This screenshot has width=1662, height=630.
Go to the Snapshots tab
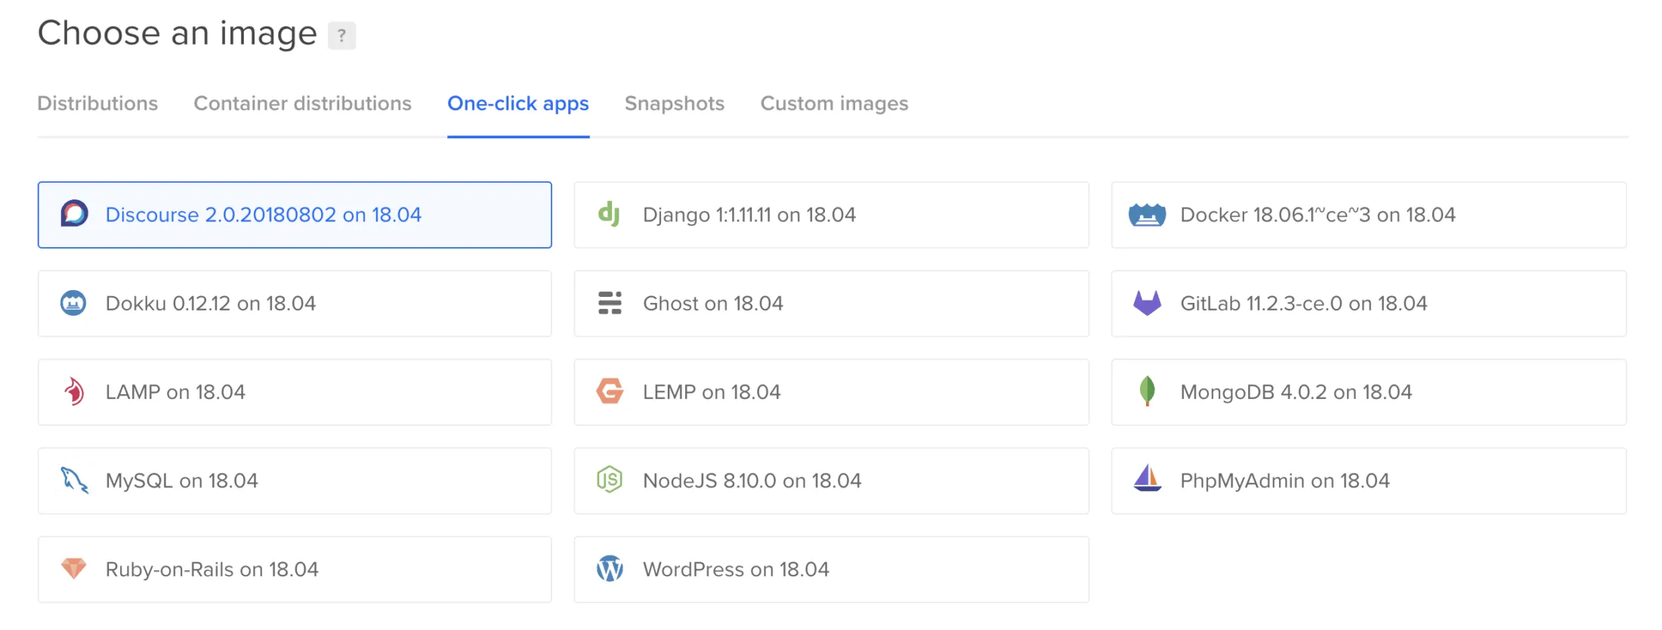click(675, 103)
